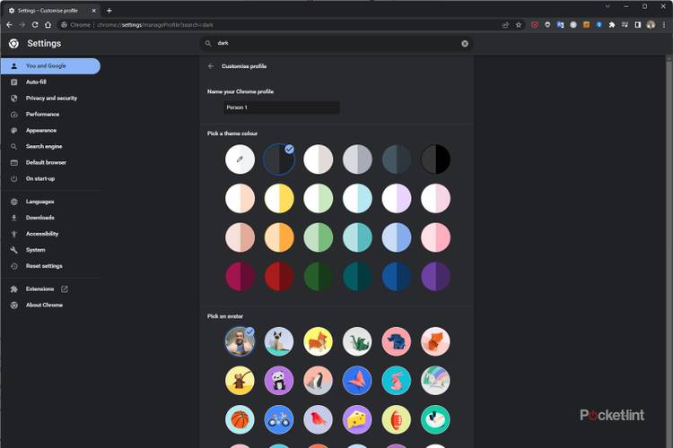Select the orange theme swatch
The image size is (673, 448).
click(x=279, y=237)
